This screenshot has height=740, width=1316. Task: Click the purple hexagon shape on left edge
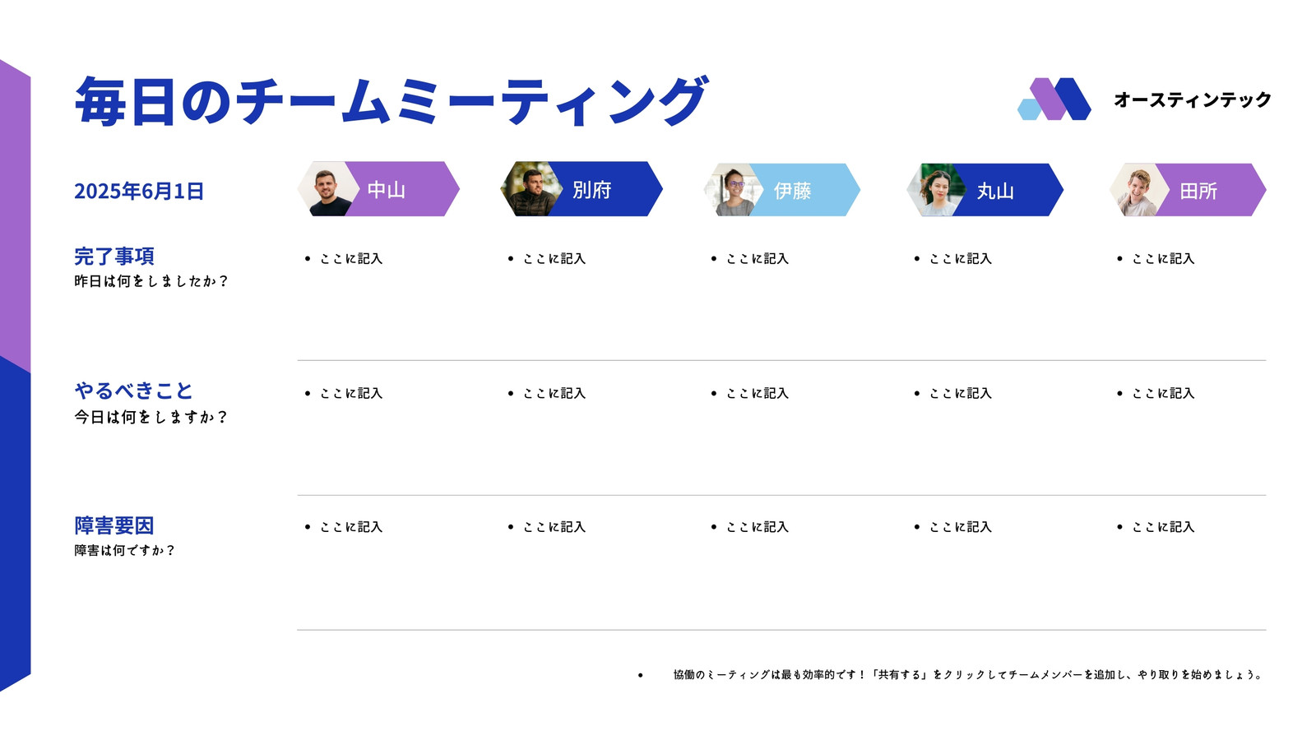[x=15, y=216]
